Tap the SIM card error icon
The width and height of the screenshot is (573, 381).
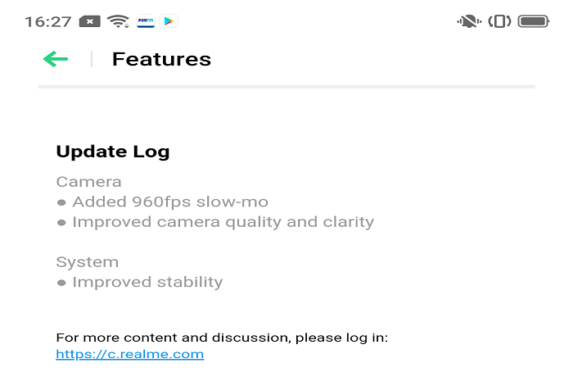pos(89,21)
